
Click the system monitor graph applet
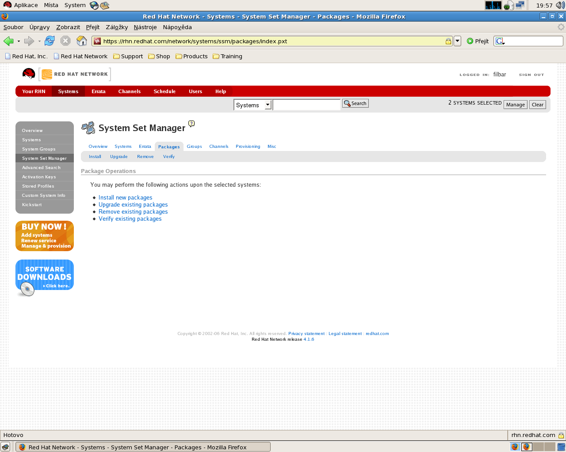pyautogui.click(x=493, y=5)
